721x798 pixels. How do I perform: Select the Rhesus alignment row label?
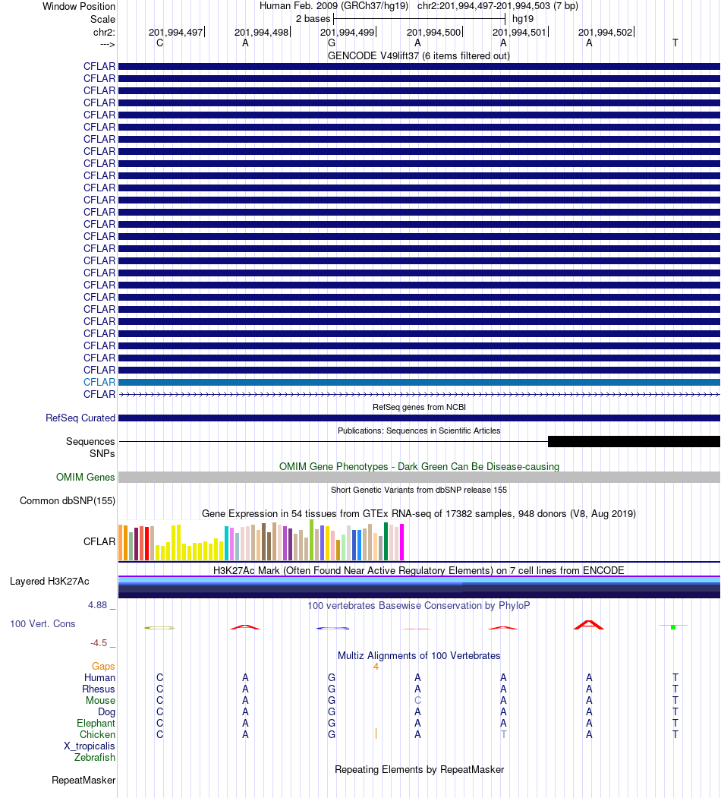[99, 689]
